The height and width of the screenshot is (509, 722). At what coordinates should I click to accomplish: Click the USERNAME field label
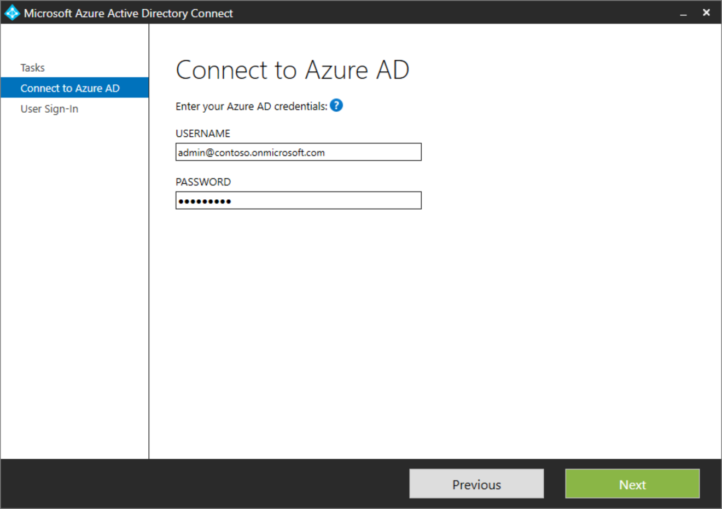pos(203,133)
